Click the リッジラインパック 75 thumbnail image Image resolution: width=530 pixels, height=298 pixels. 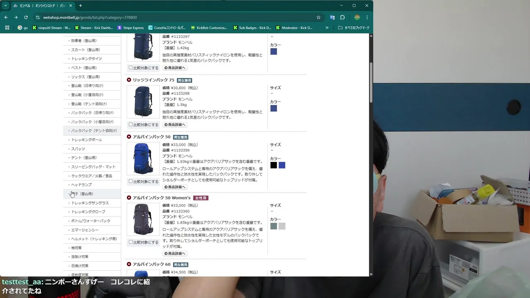pyautogui.click(x=143, y=102)
